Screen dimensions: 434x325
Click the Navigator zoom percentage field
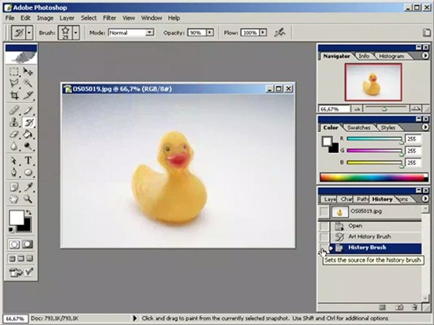(x=334, y=109)
